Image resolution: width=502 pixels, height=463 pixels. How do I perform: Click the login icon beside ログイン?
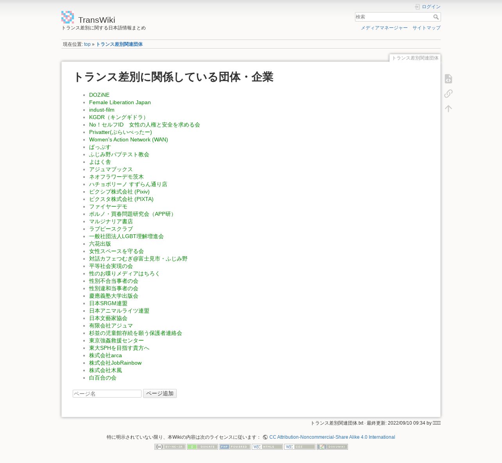(418, 7)
